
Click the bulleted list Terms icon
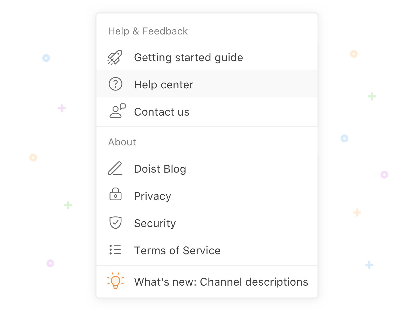pyautogui.click(x=115, y=250)
